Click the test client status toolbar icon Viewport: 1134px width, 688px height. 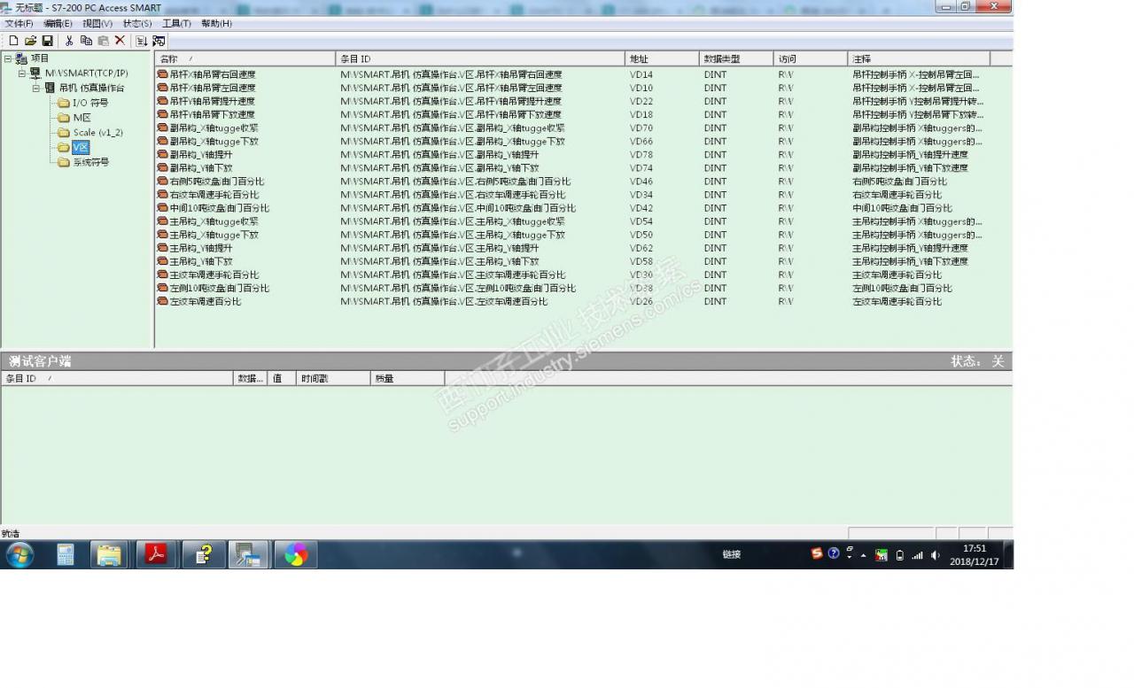point(159,41)
